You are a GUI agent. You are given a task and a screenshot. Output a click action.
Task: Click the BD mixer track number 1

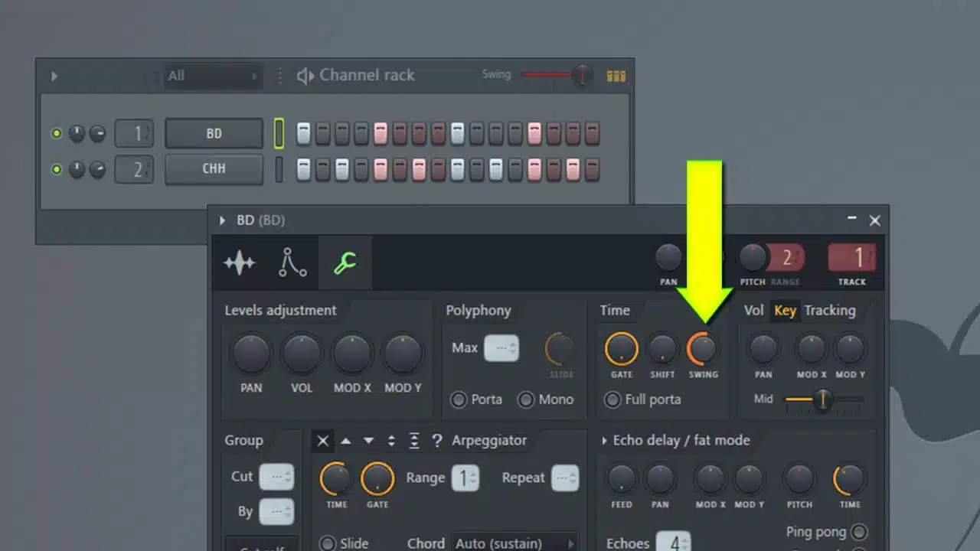point(134,134)
